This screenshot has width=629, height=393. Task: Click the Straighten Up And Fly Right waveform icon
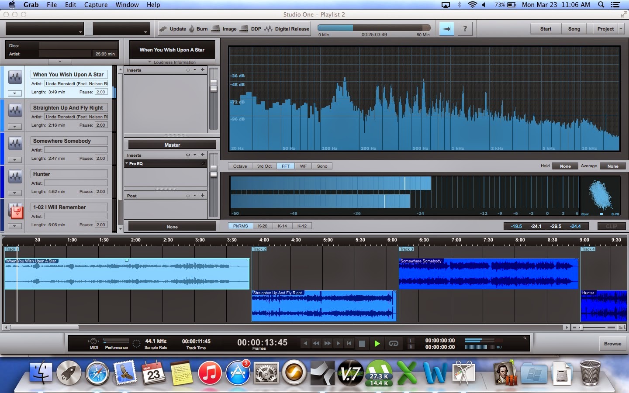pos(15,110)
